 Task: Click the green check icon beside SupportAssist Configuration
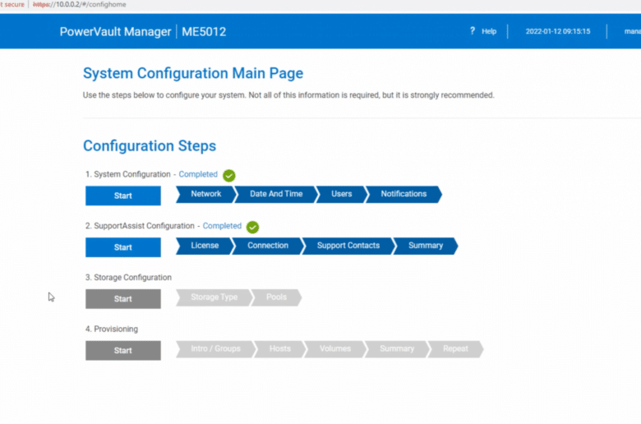coord(252,227)
